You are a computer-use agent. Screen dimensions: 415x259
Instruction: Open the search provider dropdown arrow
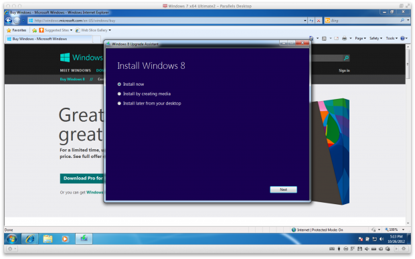click(x=408, y=20)
